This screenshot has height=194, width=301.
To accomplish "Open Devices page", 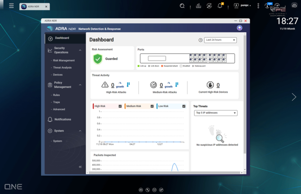I will 58,75.
